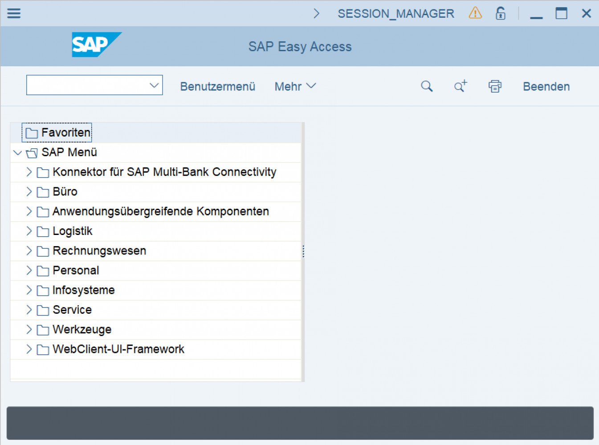
Task: Click the search magnifier icon
Action: (427, 86)
